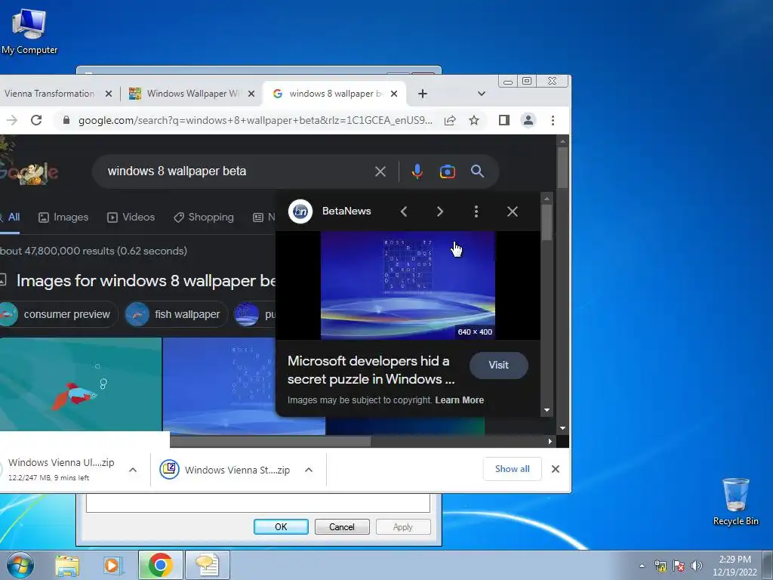The width and height of the screenshot is (773, 580).
Task: Open the blue puzzle wallpaper thumbnail
Action: click(220, 386)
